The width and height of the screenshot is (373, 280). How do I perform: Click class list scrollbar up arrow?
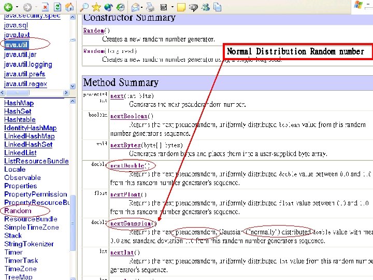click(73, 101)
